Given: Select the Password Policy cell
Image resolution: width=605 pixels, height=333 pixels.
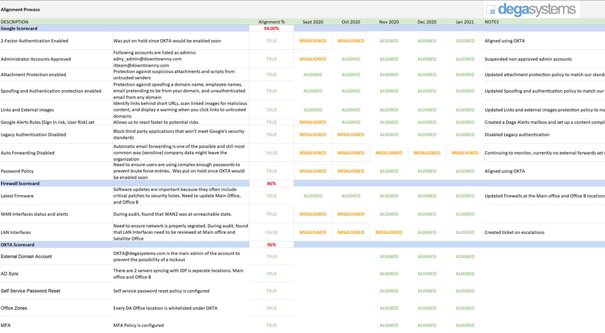Looking at the screenshot, I should pos(56,171).
